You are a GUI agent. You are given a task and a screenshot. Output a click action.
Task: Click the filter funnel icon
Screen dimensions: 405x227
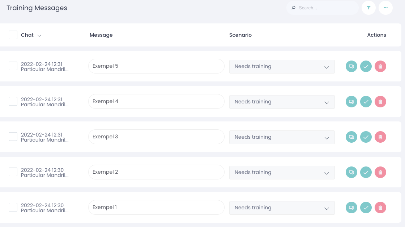click(368, 8)
